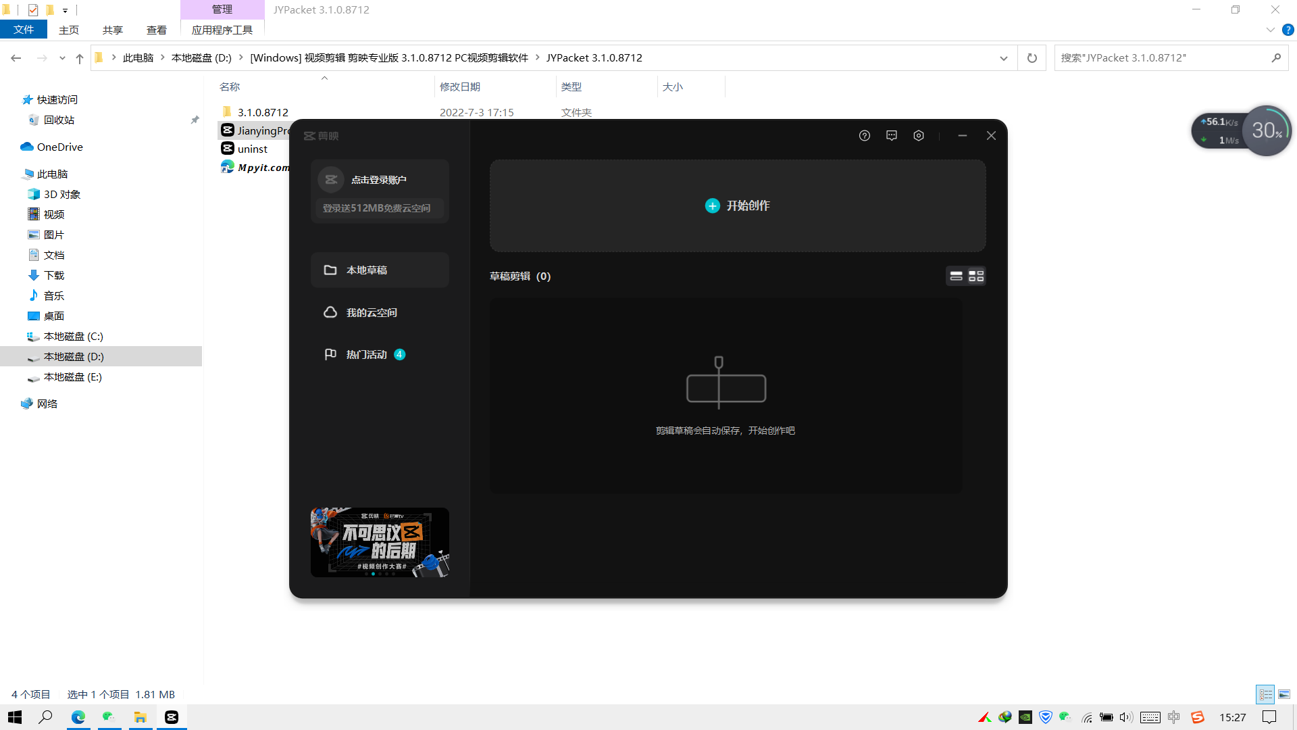Open the 应用程序工具 ribbon tab
1297x730 pixels.
tap(222, 30)
